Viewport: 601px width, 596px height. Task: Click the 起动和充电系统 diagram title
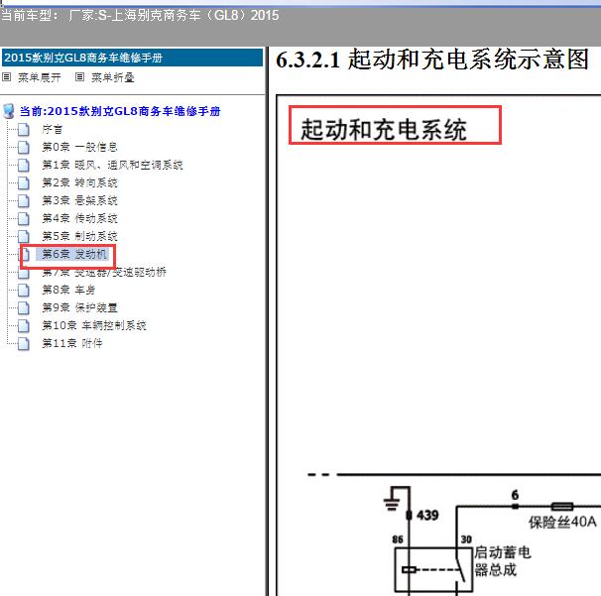[x=383, y=130]
